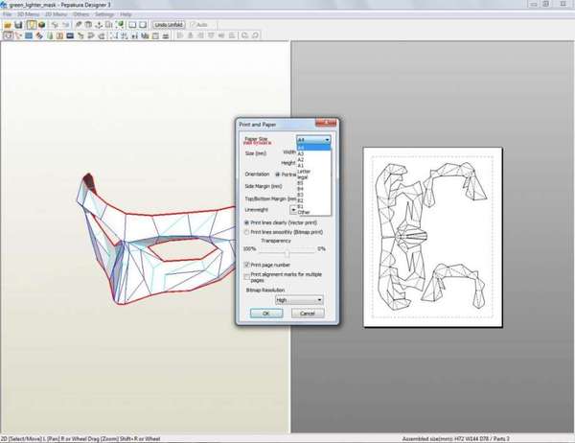Toggle the Print page number checkbox
Viewport: 575px width, 443px height.
coord(247,265)
